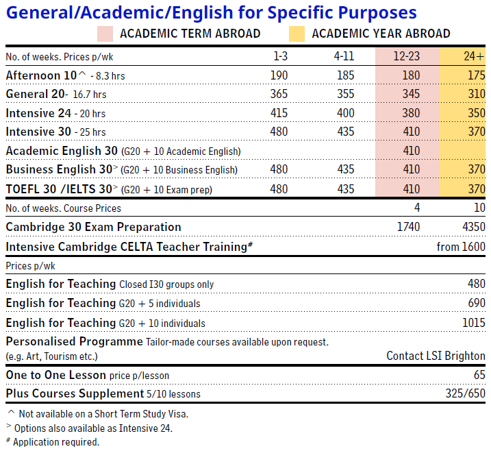Image resolution: width=491 pixels, height=451 pixels.
Task: Click the yellow Academic Year Abroad legend swatch
Action: tap(297, 34)
